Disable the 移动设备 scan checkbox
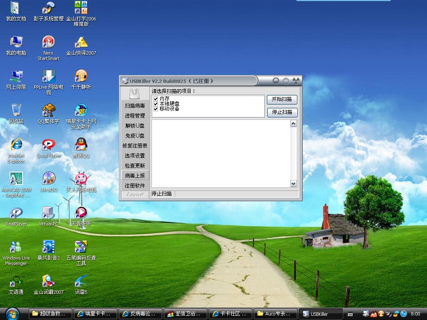Image resolution: width=427 pixels, height=320 pixels. (156, 109)
